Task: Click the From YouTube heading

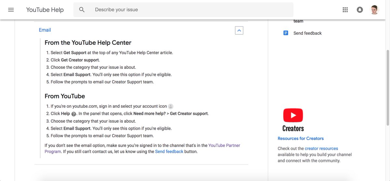Action: point(65,96)
